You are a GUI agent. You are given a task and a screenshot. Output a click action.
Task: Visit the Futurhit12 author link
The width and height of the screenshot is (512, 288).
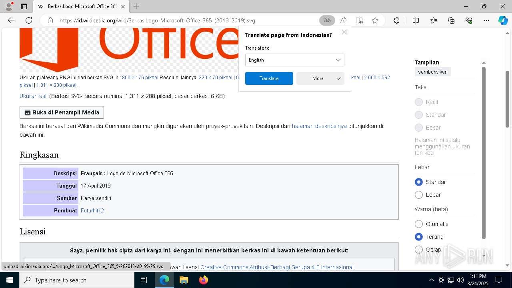(92, 210)
